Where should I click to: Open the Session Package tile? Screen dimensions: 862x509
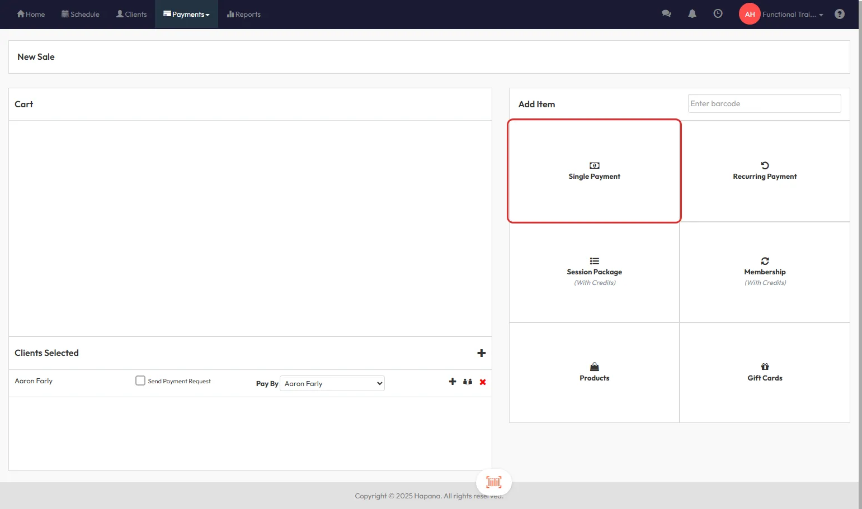point(594,272)
